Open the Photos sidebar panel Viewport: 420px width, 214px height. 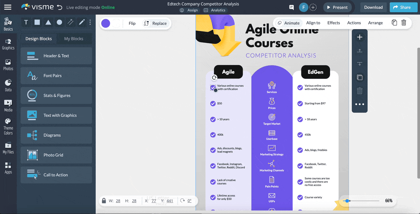8,65
